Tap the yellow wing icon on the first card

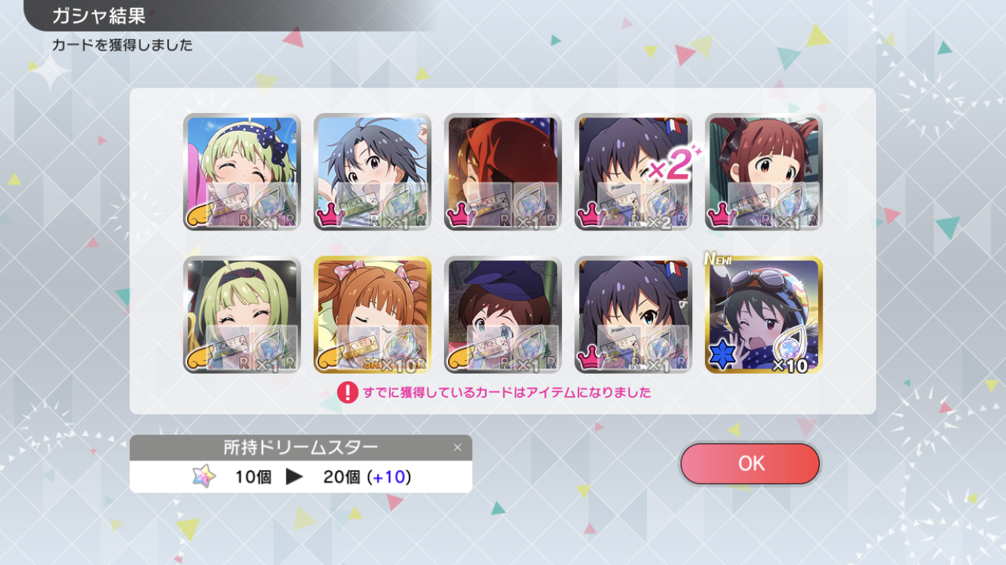(x=201, y=217)
